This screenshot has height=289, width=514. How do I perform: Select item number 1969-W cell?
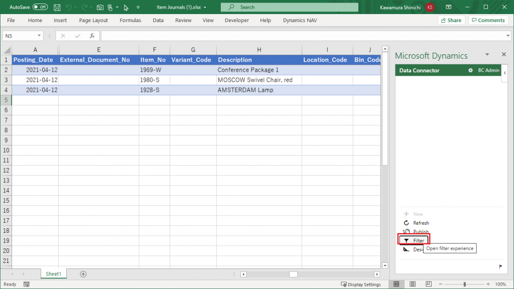click(155, 70)
